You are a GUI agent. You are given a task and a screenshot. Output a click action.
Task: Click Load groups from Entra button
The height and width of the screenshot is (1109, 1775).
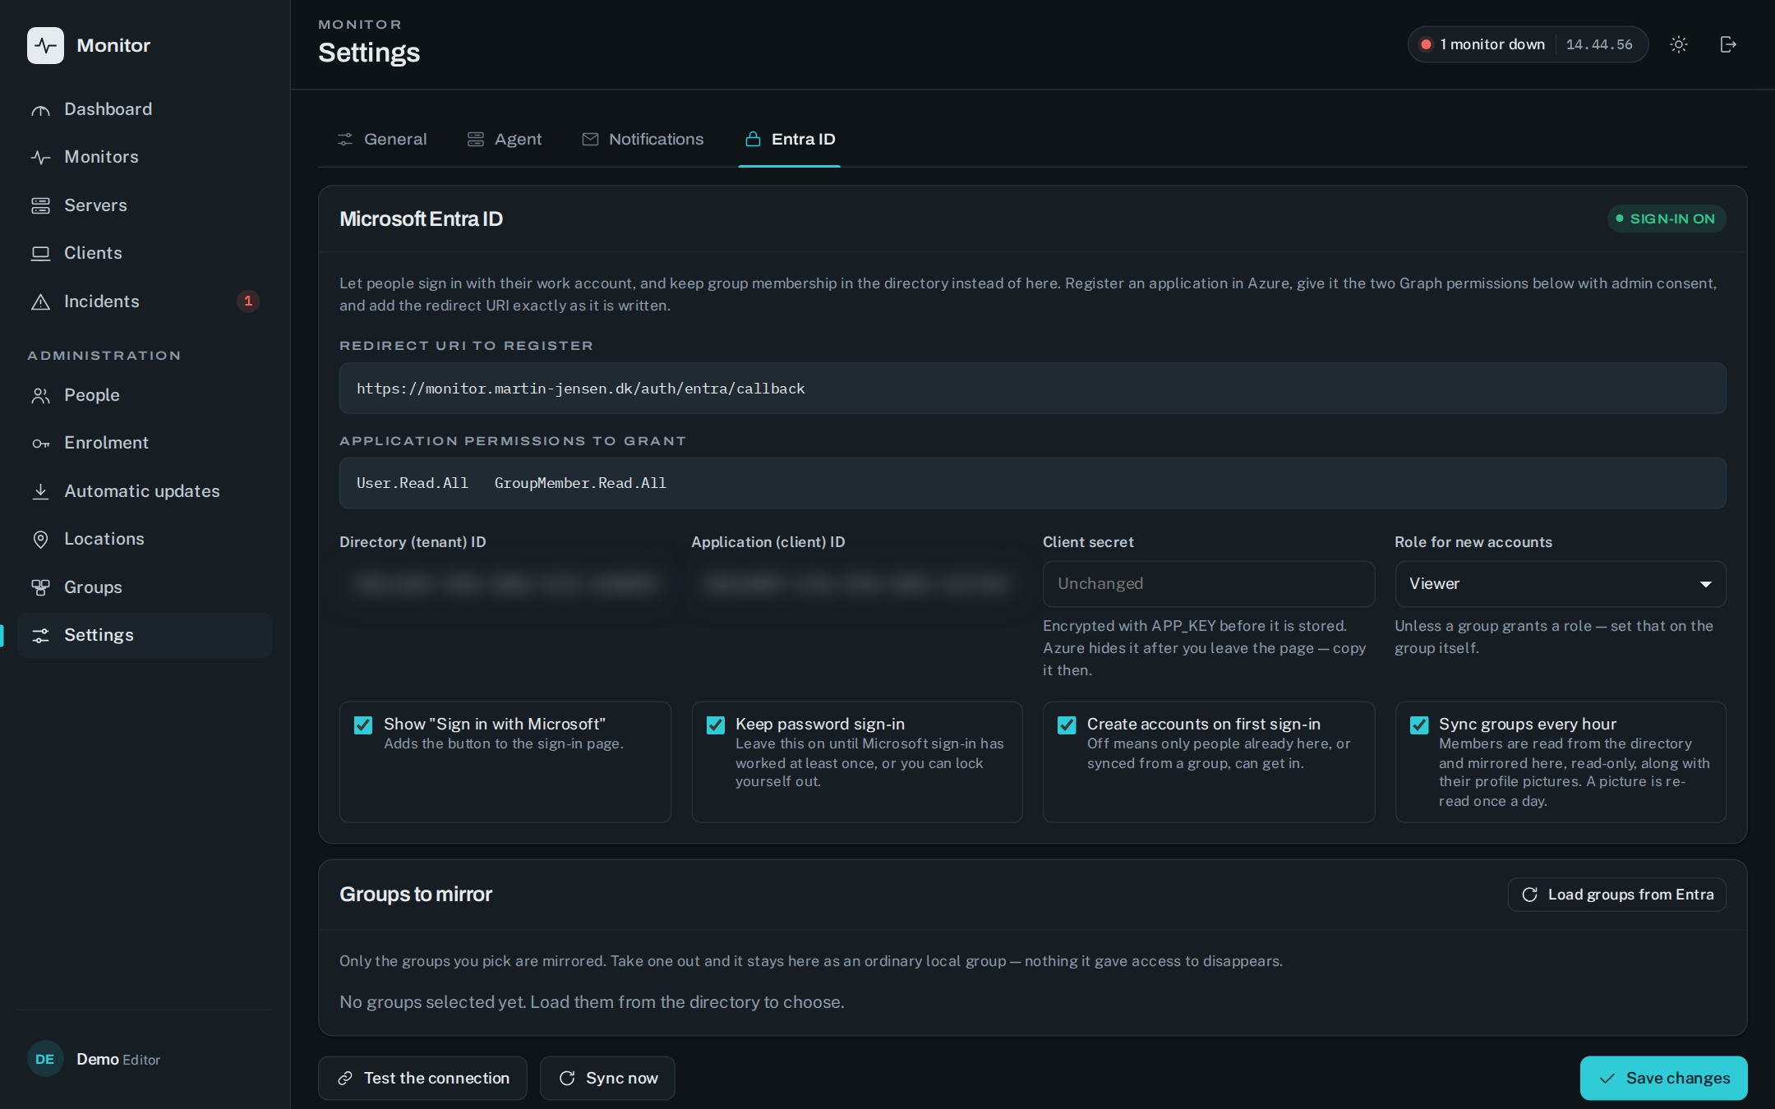tap(1617, 895)
